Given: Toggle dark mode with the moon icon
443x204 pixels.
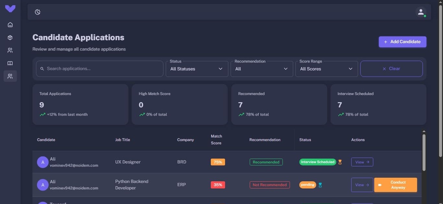Looking at the screenshot, I should click(x=38, y=12).
